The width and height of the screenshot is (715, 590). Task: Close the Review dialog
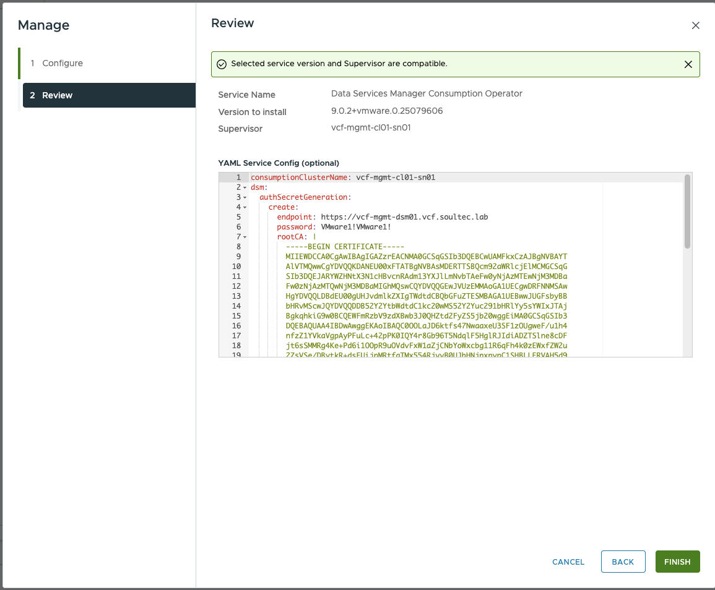tap(695, 25)
